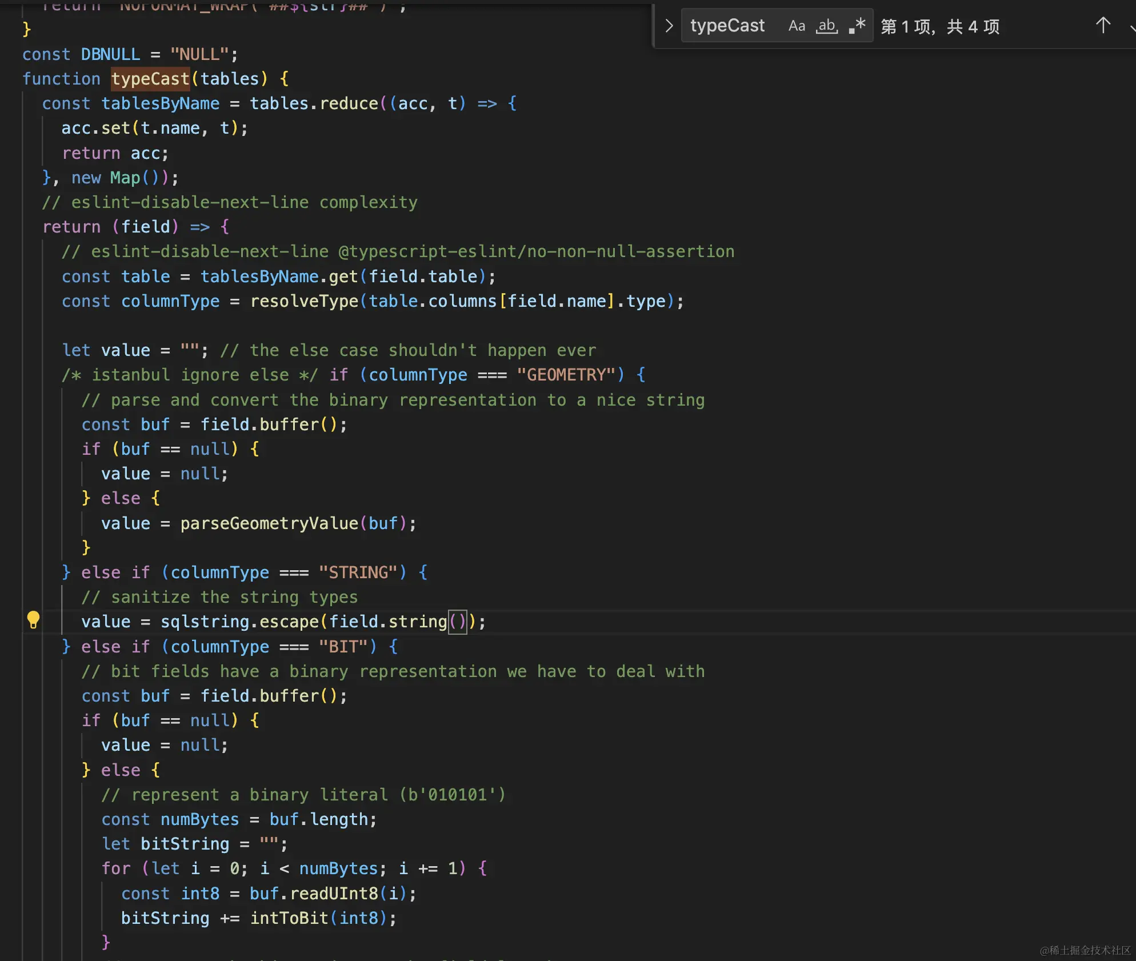Click the "STRING" string literal
The width and height of the screenshot is (1136, 961).
[x=358, y=572]
